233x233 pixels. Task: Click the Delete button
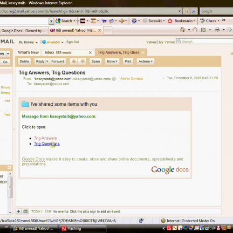tap(24, 62)
